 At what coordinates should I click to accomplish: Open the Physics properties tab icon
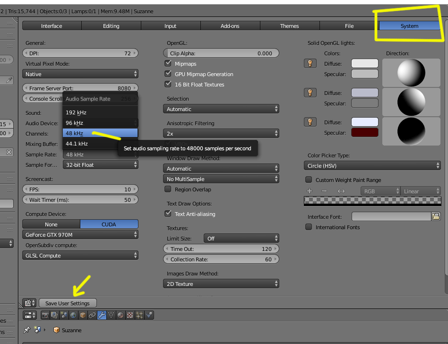pos(149,315)
